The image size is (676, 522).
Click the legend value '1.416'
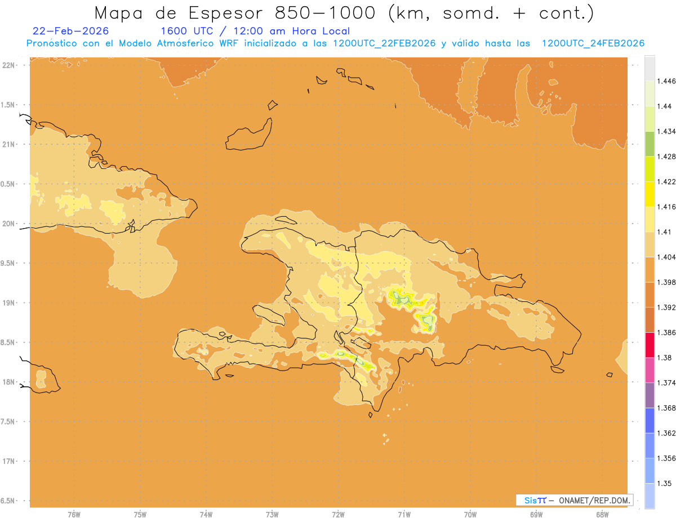click(668, 207)
